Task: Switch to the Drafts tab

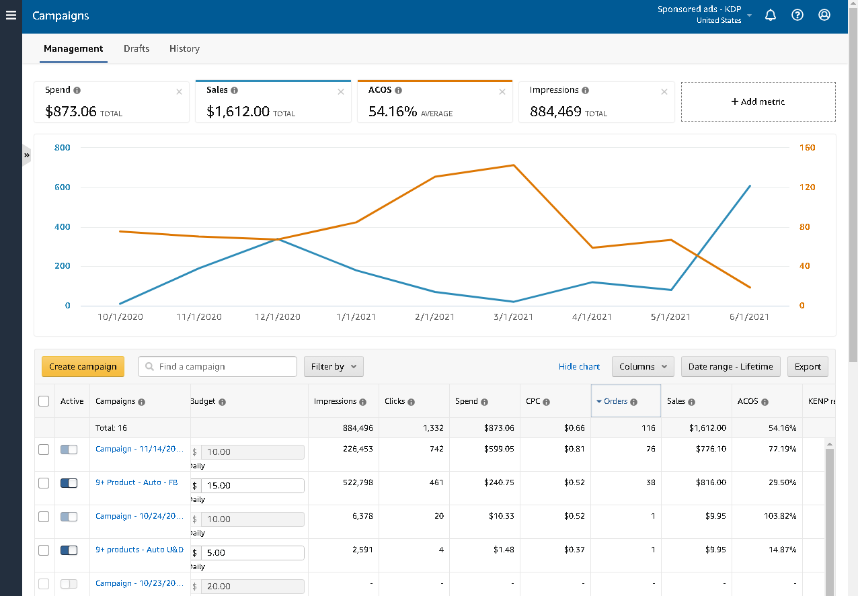Action: (136, 48)
